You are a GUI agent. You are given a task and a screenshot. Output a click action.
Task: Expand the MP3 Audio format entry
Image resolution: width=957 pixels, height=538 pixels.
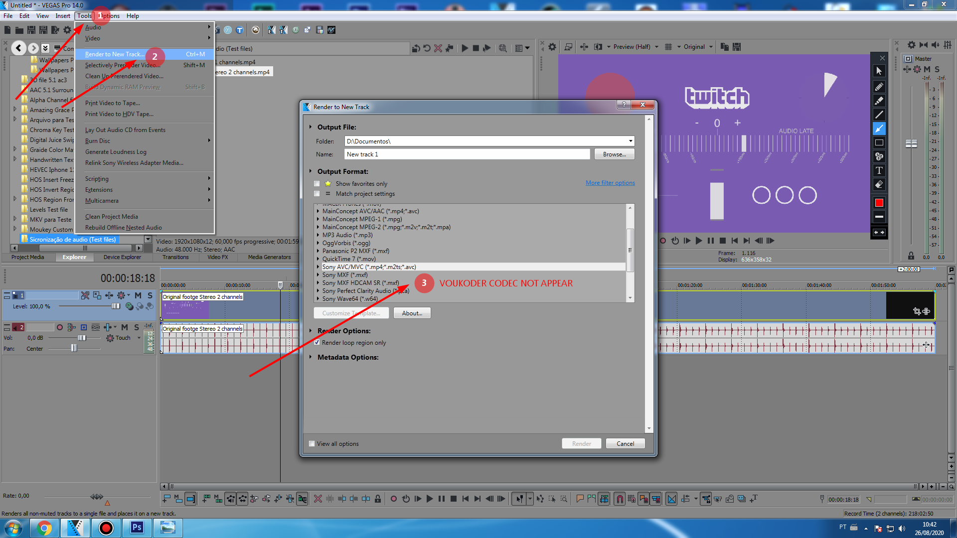318,235
